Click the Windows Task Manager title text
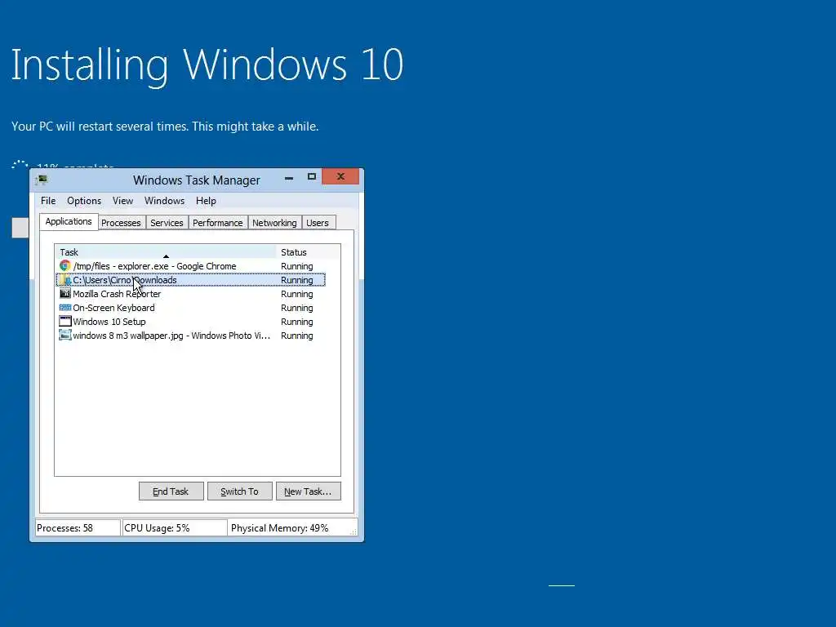Screen dimensions: 836x627 tap(197, 180)
